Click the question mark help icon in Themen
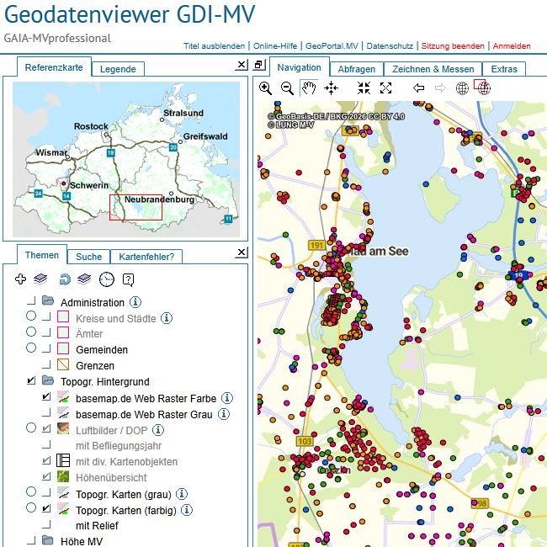 click(129, 279)
